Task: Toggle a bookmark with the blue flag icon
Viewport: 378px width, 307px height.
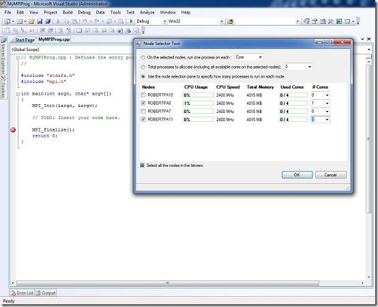Action: (79, 31)
